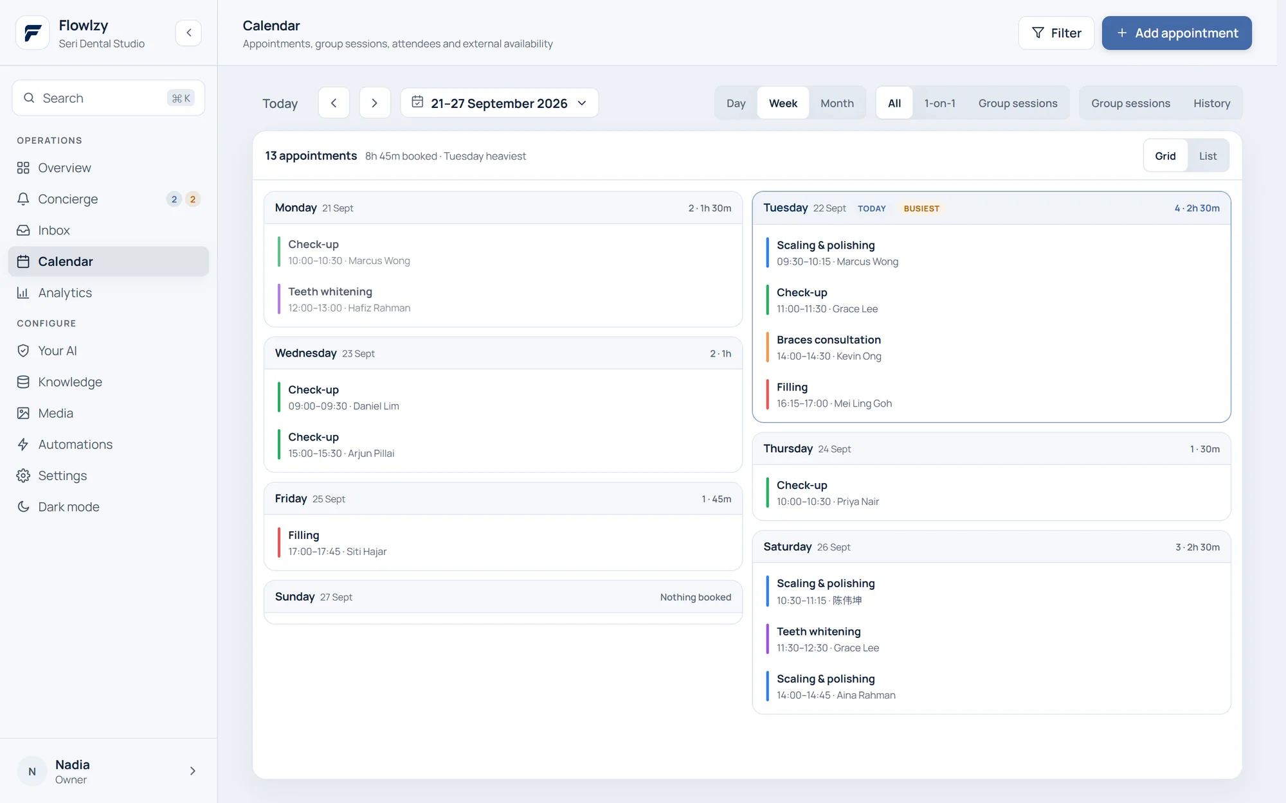Go to previous week arrow
Viewport: 1286px width, 803px height.
(x=334, y=103)
